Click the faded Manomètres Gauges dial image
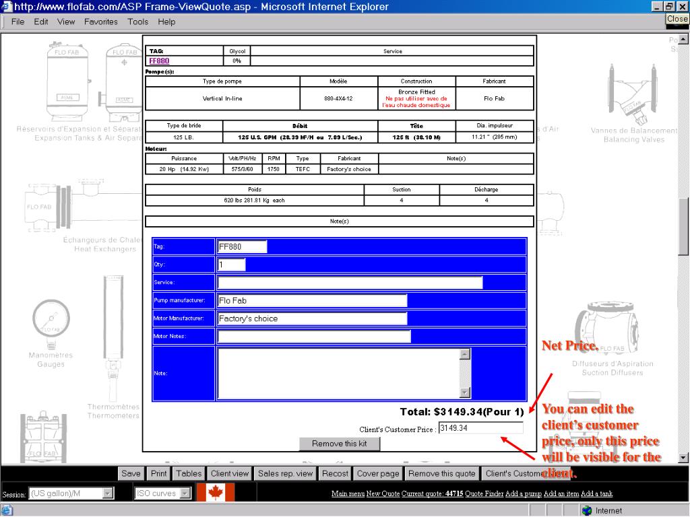This screenshot has height=517, width=690. pyautogui.click(x=51, y=323)
